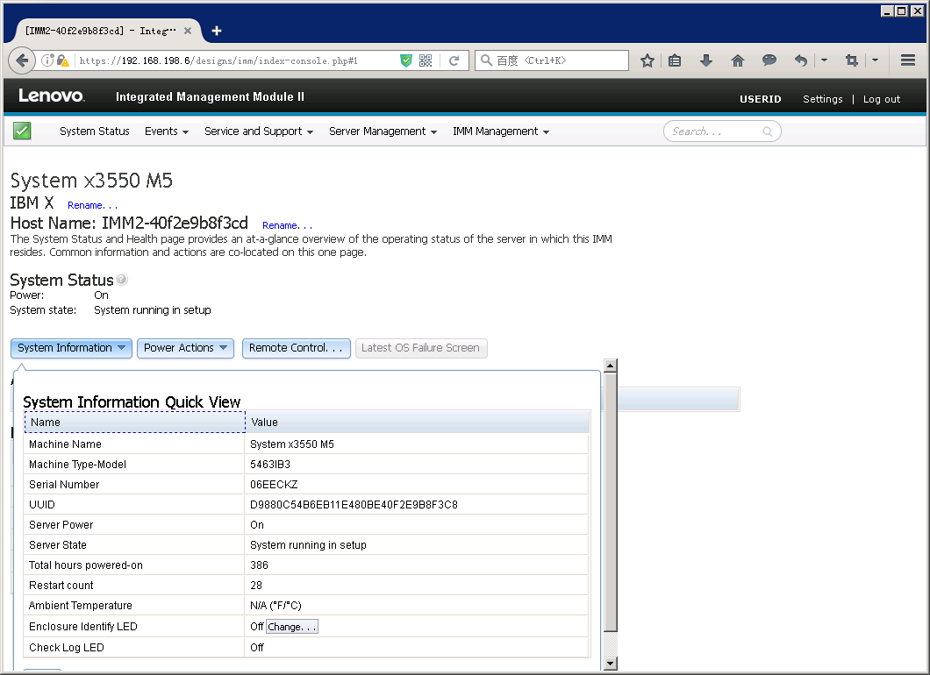Open the Firefox hamburger menu icon

pyautogui.click(x=908, y=60)
